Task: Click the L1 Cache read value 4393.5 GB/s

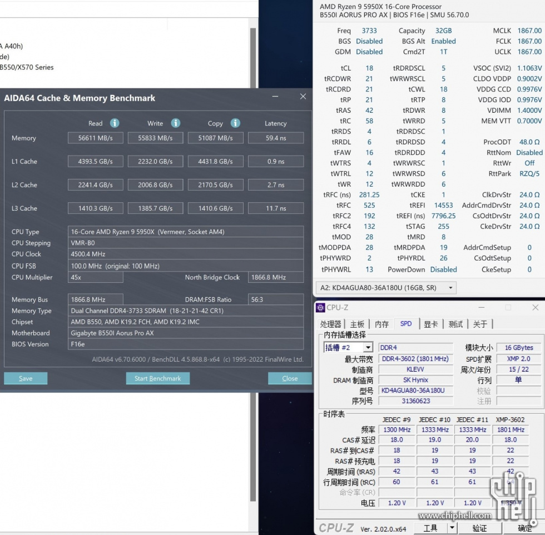Action: point(96,162)
